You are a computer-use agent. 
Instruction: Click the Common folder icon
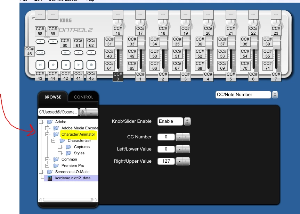[x=56, y=159]
